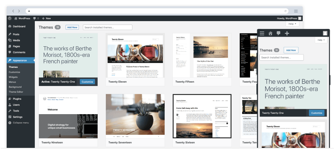336x159 pixels.
Task: Open the browser hamburger menu
Action: pyautogui.click(x=296, y=11)
